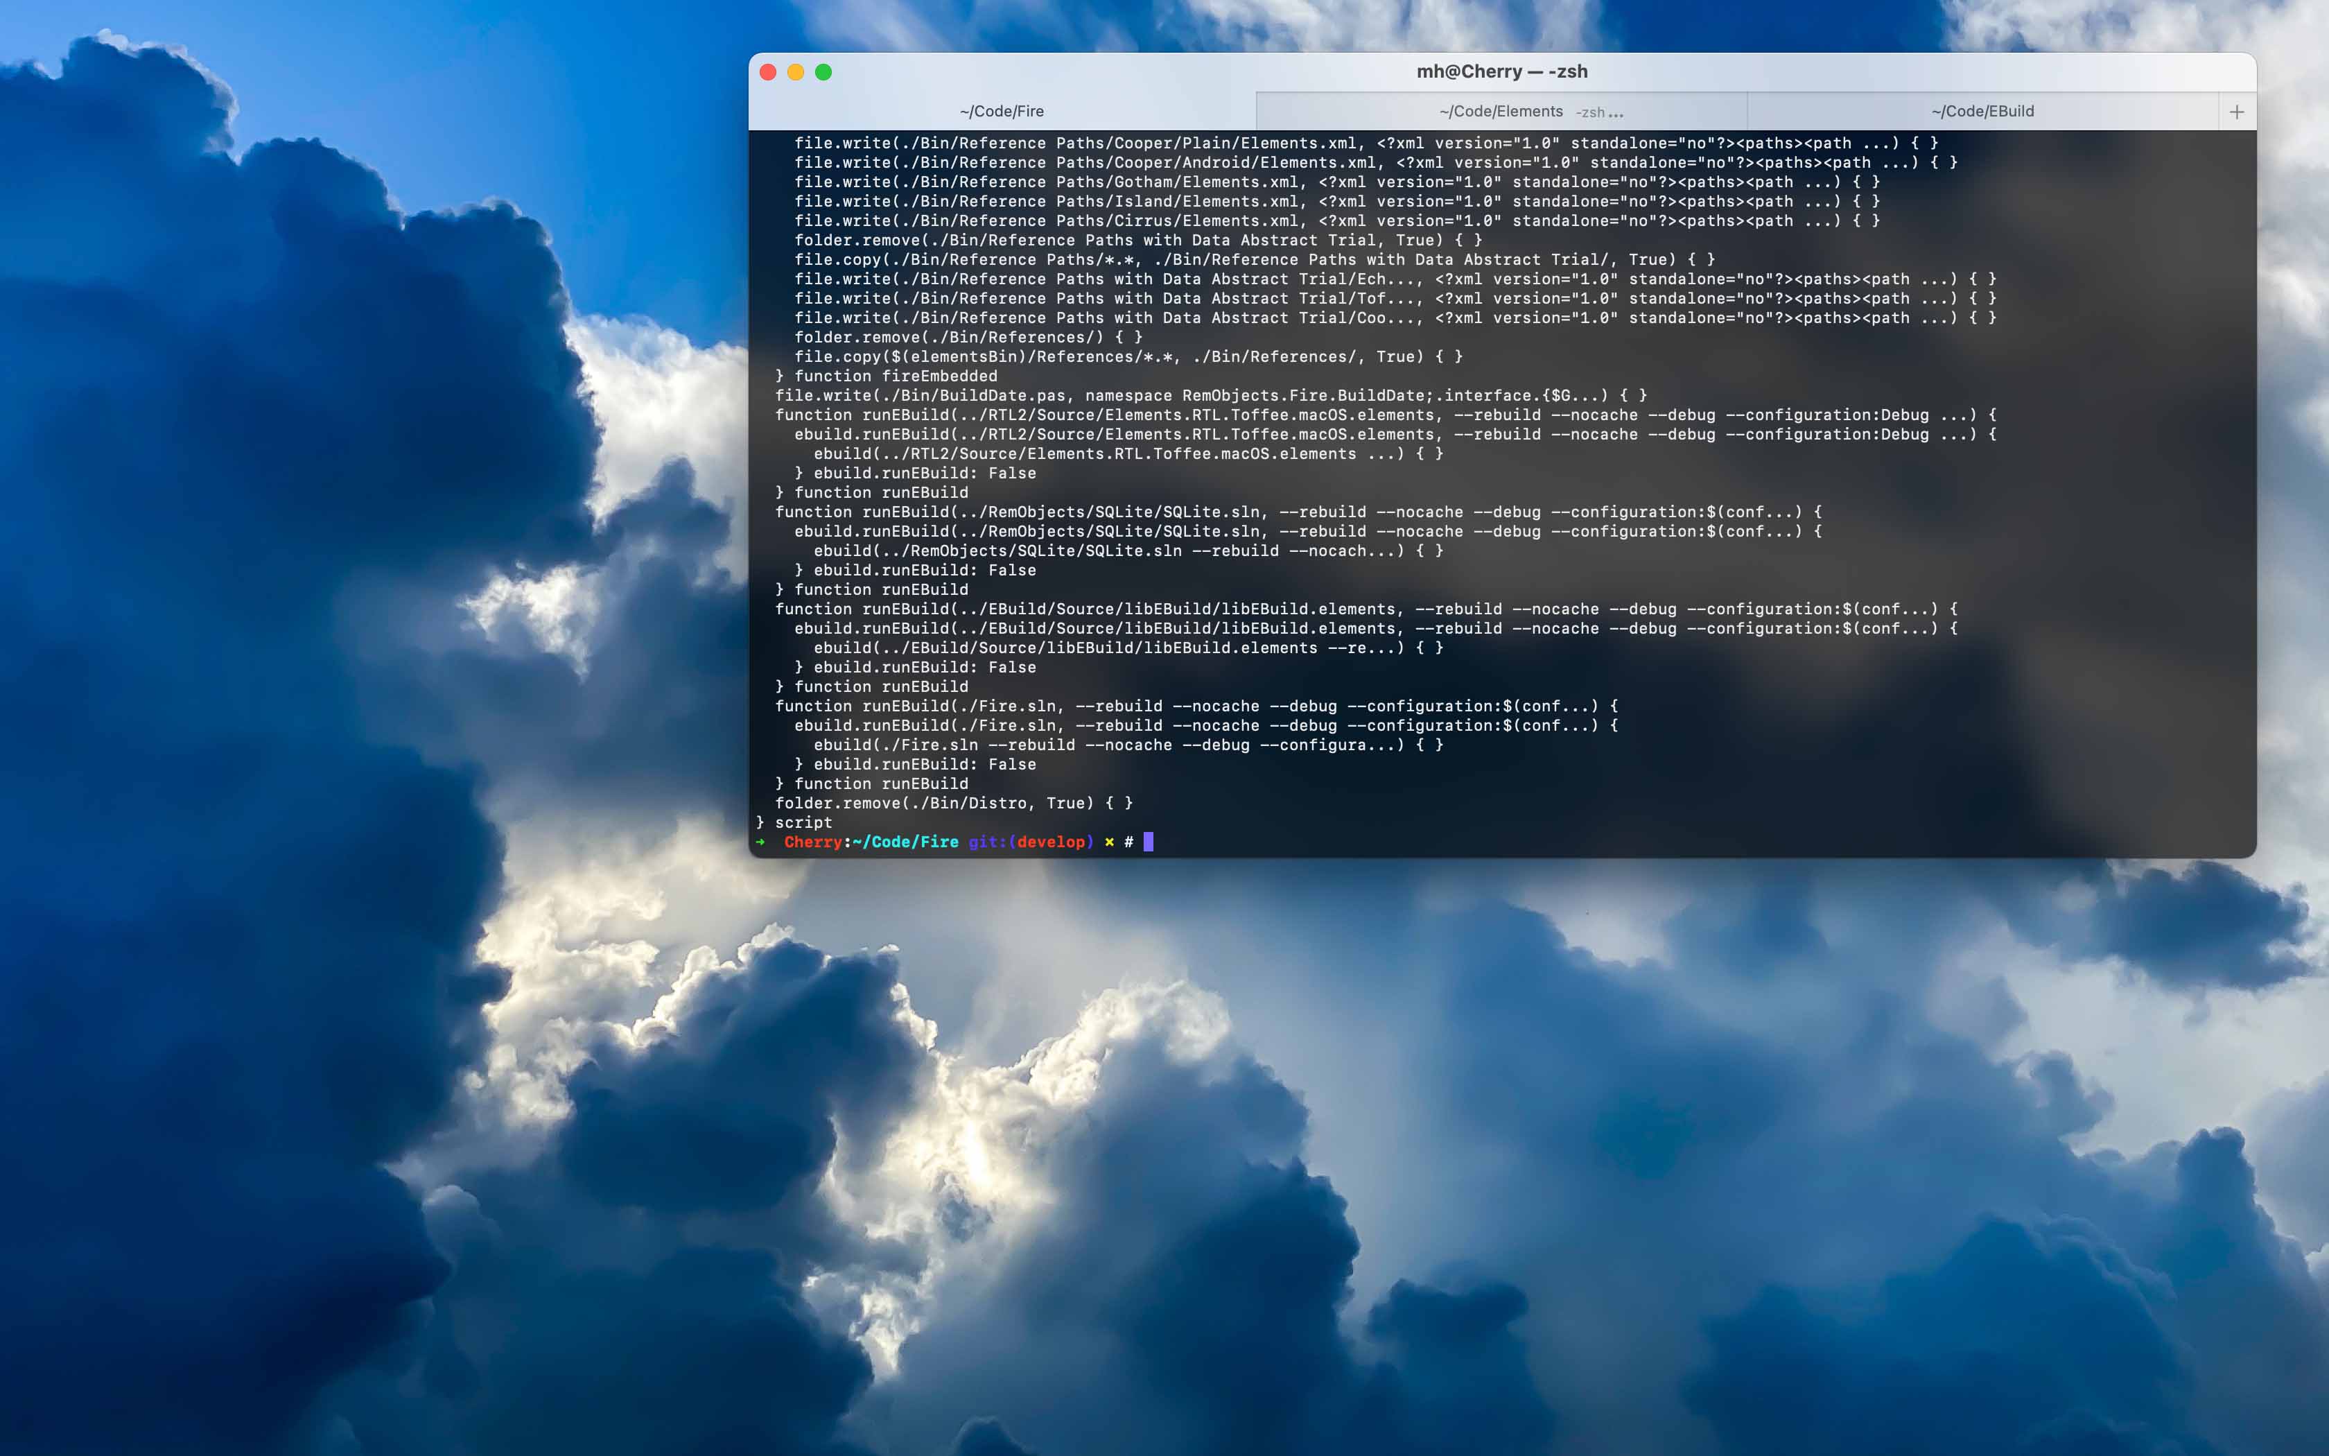This screenshot has height=1456, width=2329.
Task: Add a new terminal tab with plus icon
Action: (x=2237, y=112)
